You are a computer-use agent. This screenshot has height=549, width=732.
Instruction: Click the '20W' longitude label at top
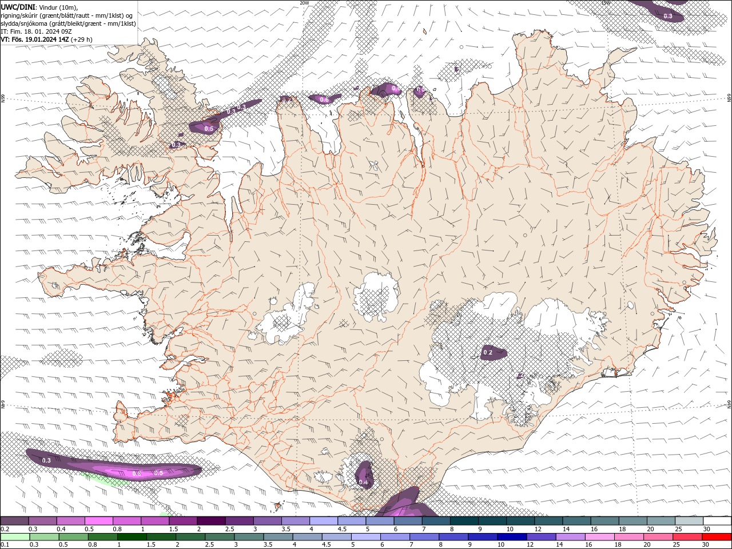[x=304, y=3]
